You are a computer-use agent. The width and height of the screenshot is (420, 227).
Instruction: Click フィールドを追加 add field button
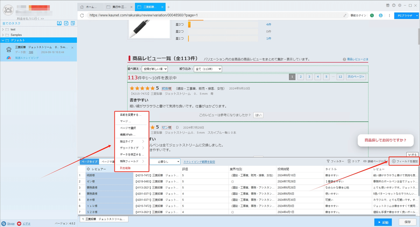tap(405, 161)
